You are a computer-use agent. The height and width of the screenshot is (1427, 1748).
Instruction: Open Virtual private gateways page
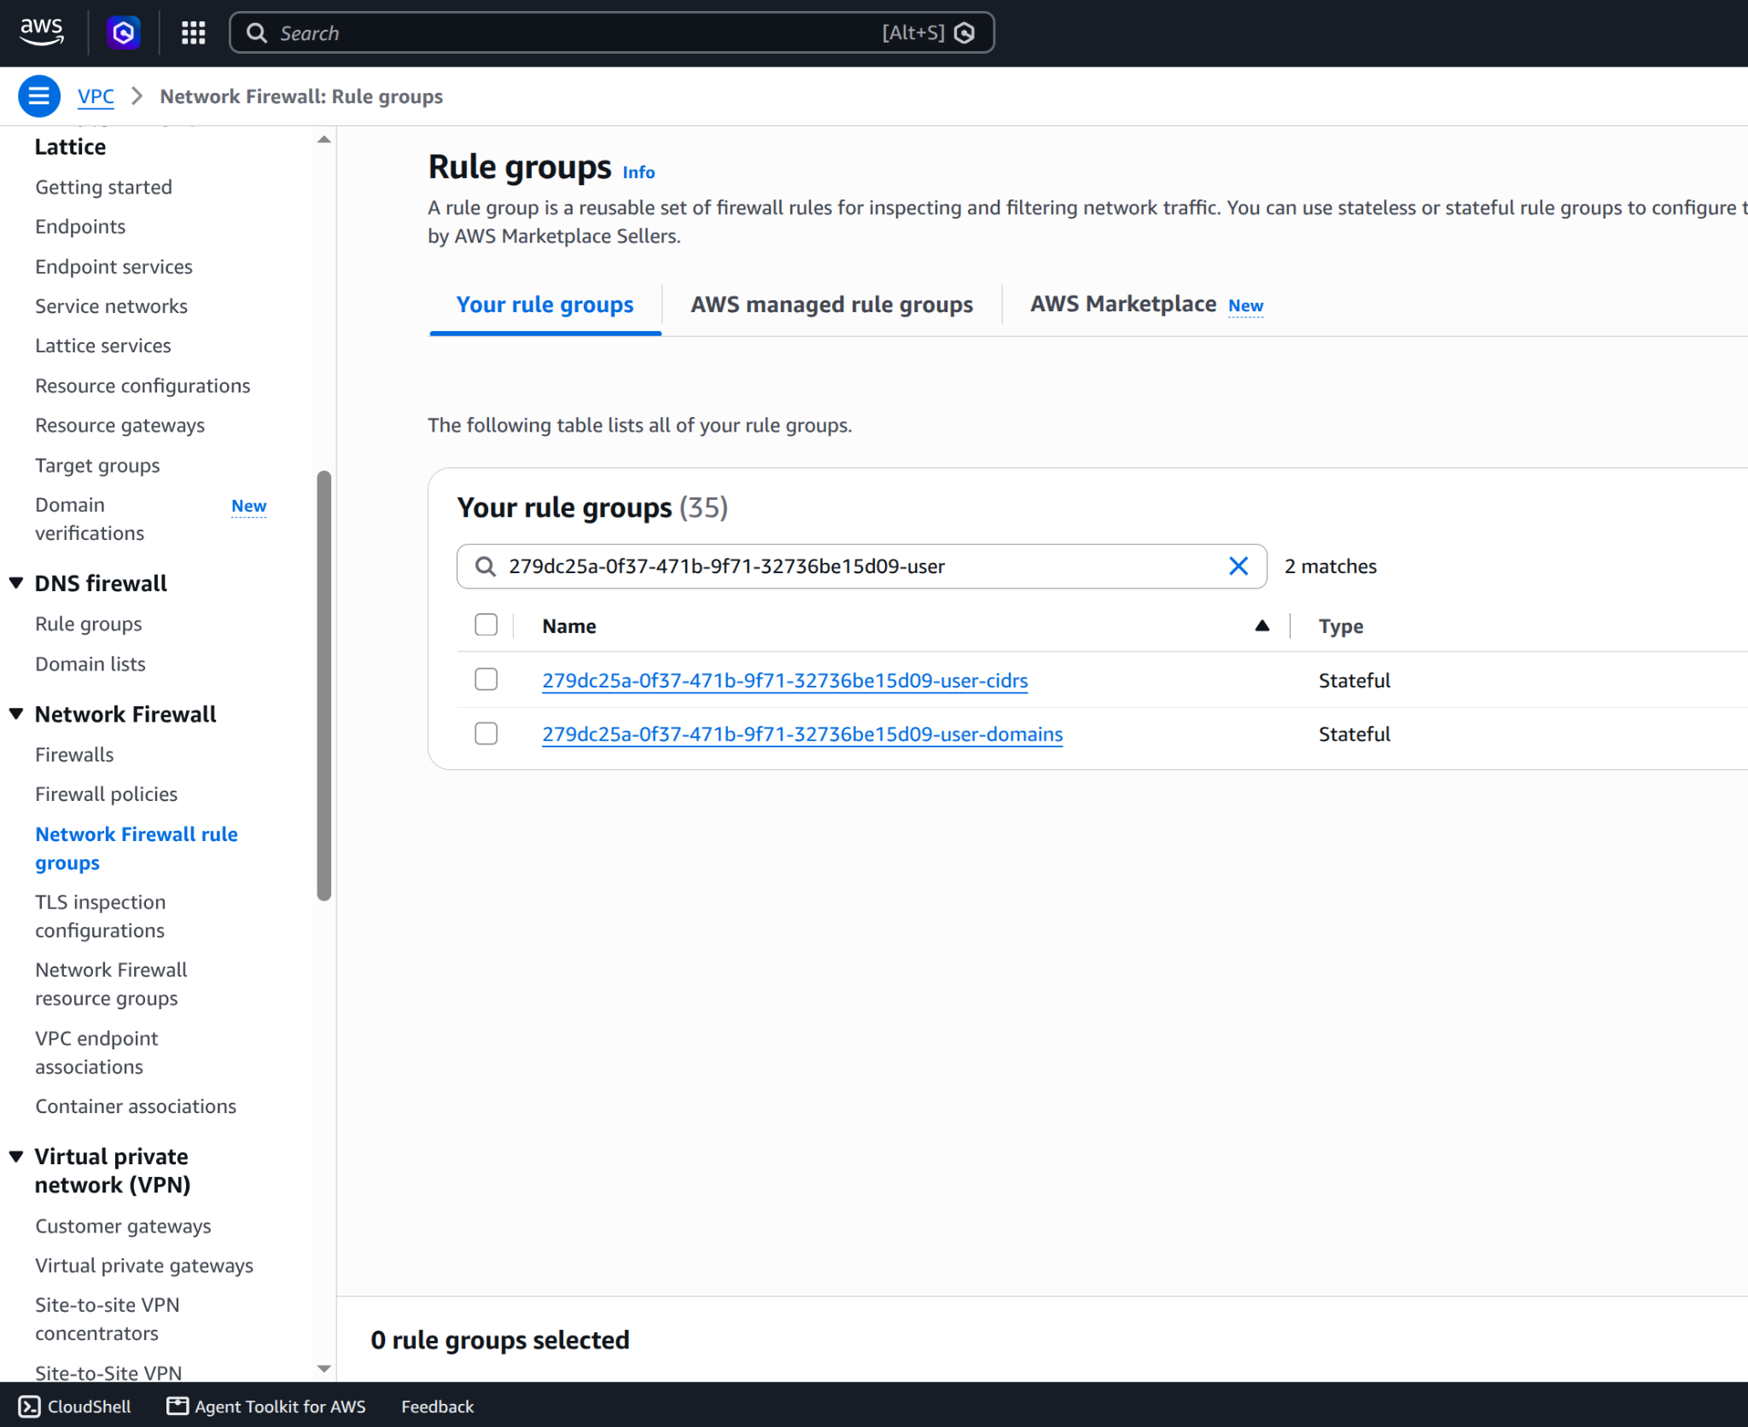(x=144, y=1266)
